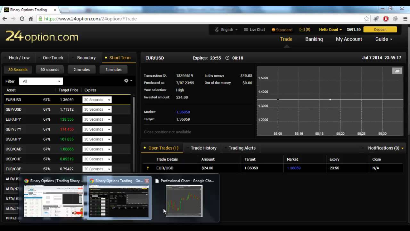Open the Guide dropdown menu

pyautogui.click(x=384, y=39)
